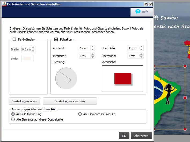
Task: Disable the Schatten checkbox
Action: [56, 39]
